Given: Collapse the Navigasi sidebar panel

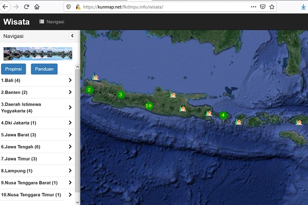Looking at the screenshot, I should point(72,36).
